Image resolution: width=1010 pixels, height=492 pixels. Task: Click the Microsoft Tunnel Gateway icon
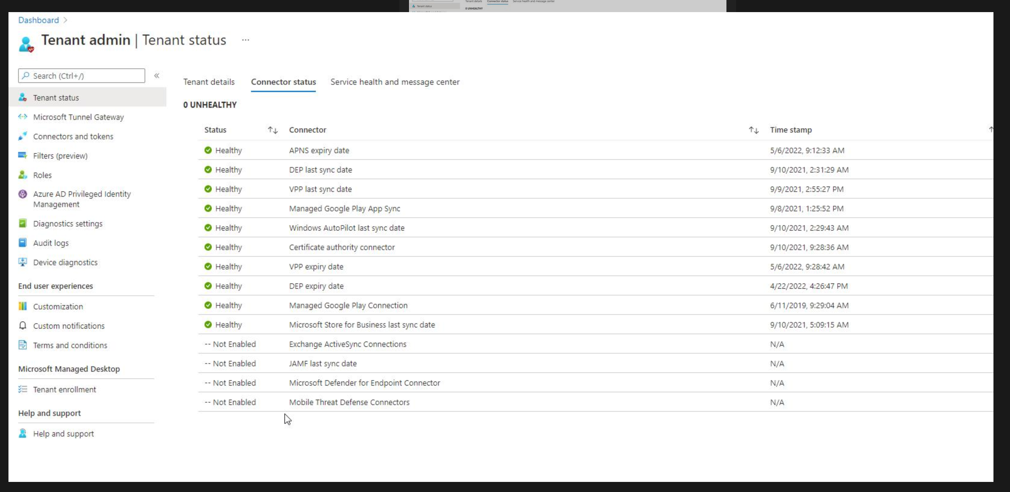click(x=23, y=117)
